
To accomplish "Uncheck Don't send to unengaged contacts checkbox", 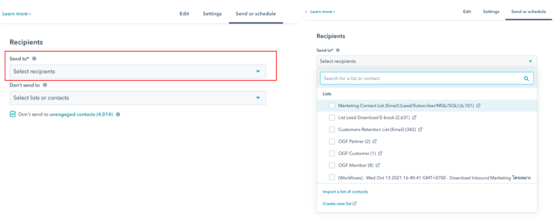I will click(12, 114).
